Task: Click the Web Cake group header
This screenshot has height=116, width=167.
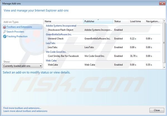Action: click(51, 60)
